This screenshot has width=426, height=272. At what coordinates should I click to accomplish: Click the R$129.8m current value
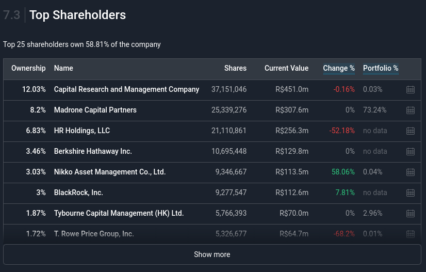point(292,151)
